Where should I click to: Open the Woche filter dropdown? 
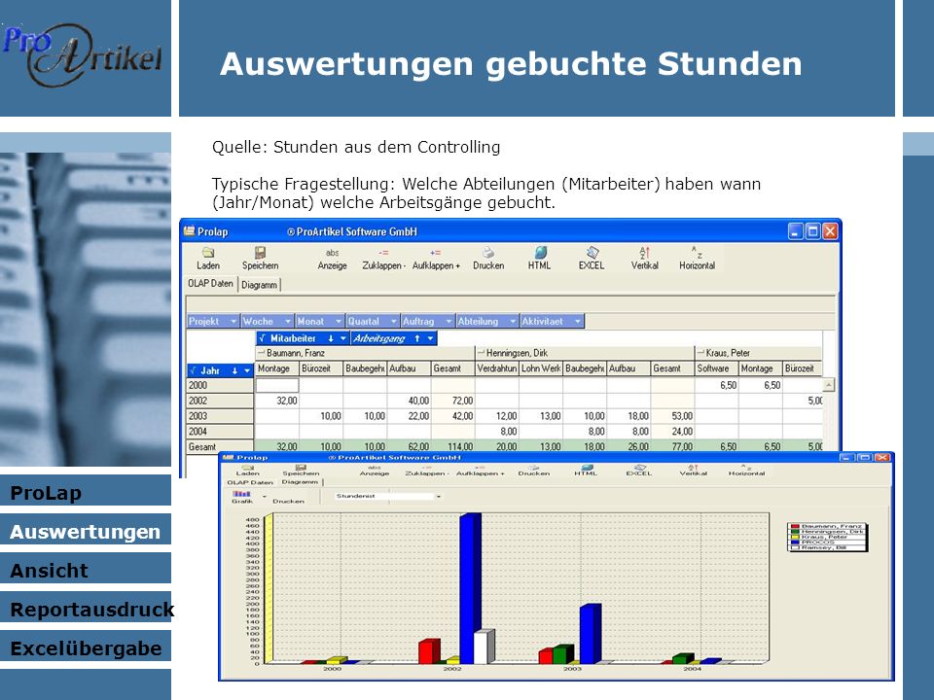coord(288,322)
